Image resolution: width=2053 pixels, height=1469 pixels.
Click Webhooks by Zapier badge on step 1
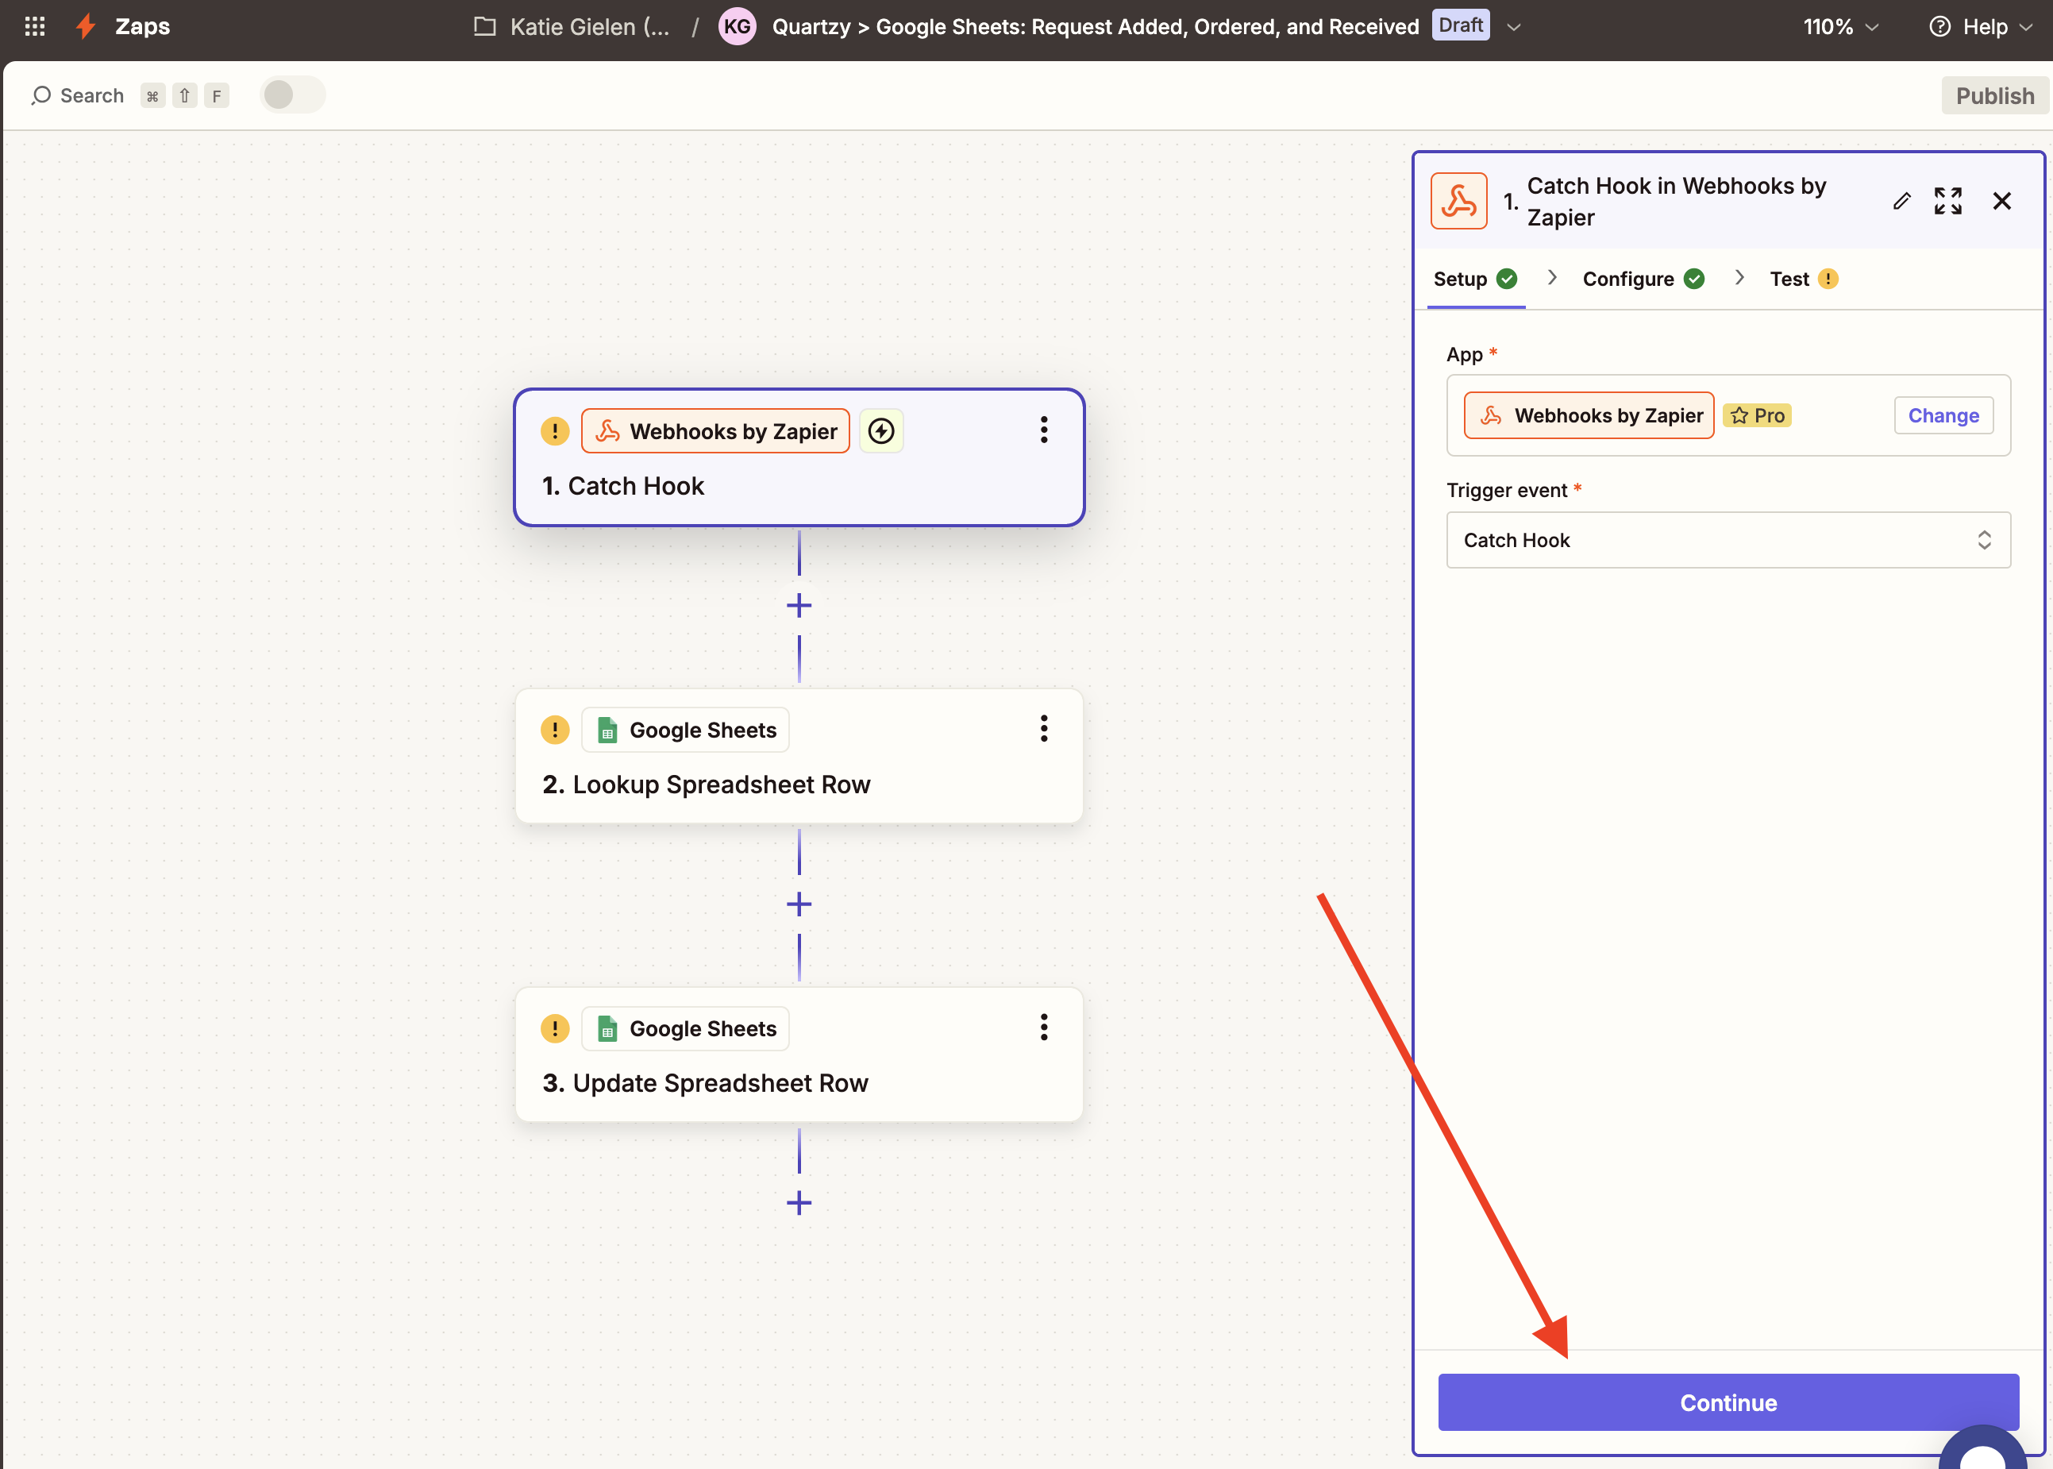click(715, 430)
